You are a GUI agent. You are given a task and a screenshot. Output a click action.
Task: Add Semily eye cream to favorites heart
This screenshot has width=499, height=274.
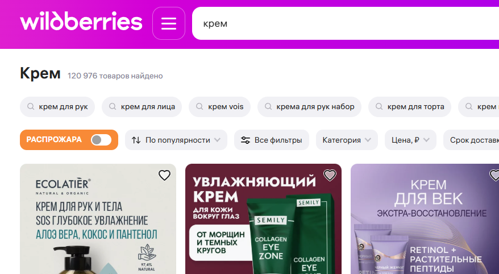coord(330,175)
